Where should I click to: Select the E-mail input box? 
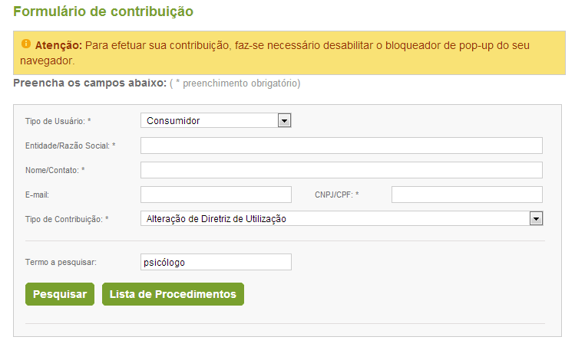(x=216, y=195)
